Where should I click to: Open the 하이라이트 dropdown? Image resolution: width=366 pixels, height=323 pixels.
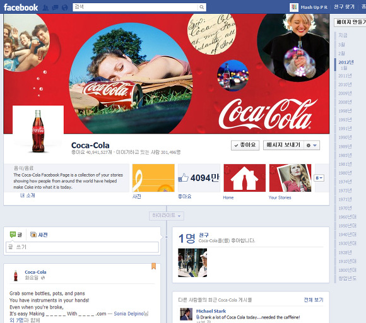[167, 216]
